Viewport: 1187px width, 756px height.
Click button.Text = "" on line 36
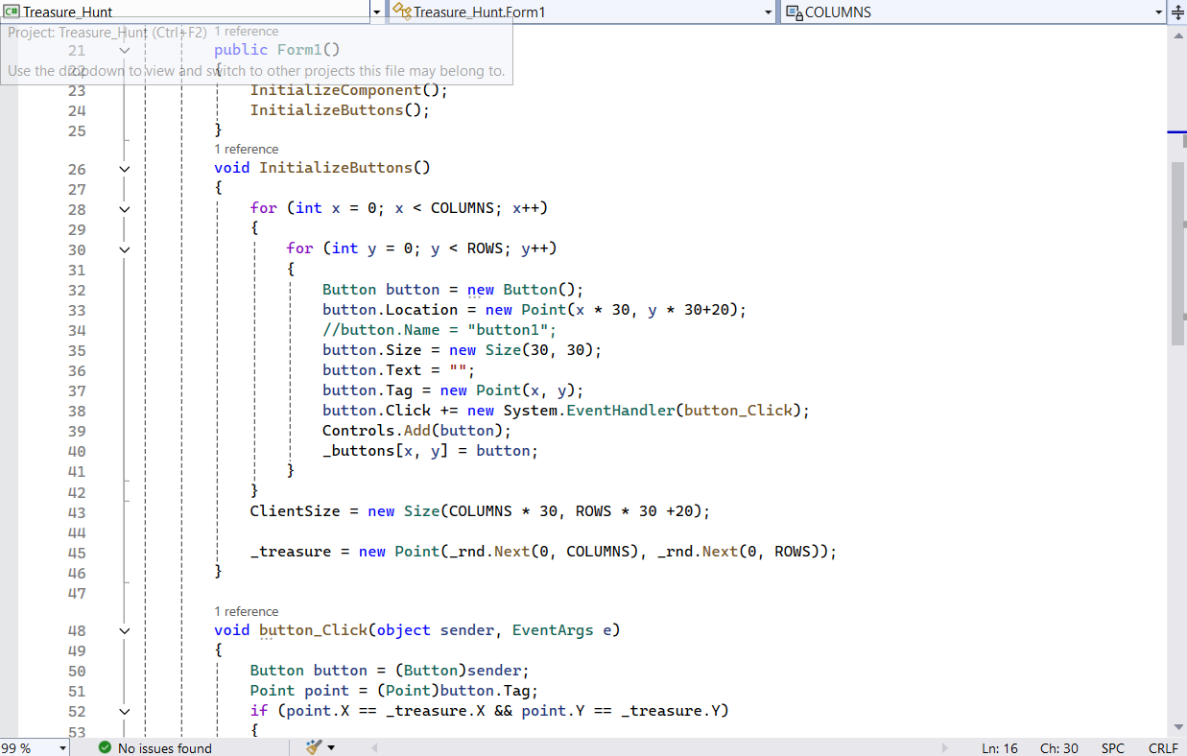click(x=398, y=370)
